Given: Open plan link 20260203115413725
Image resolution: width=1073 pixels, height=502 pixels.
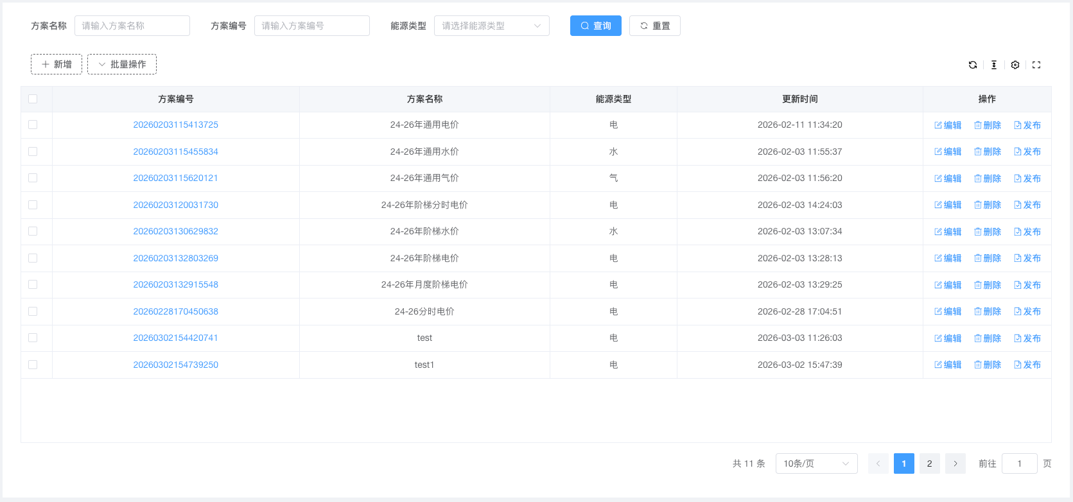Looking at the screenshot, I should tap(176, 125).
